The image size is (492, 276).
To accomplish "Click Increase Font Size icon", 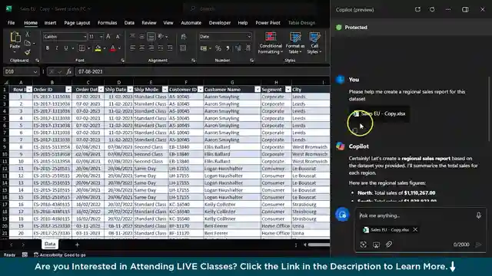I will (108, 37).
